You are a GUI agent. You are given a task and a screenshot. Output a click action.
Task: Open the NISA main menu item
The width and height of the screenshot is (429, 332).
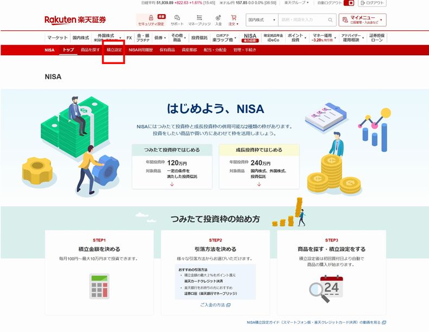click(250, 38)
